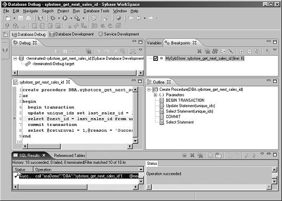This screenshot has height=201, width=282.
Task: Click Expand All plus icon in Breakpoints
Action: click(242, 51)
